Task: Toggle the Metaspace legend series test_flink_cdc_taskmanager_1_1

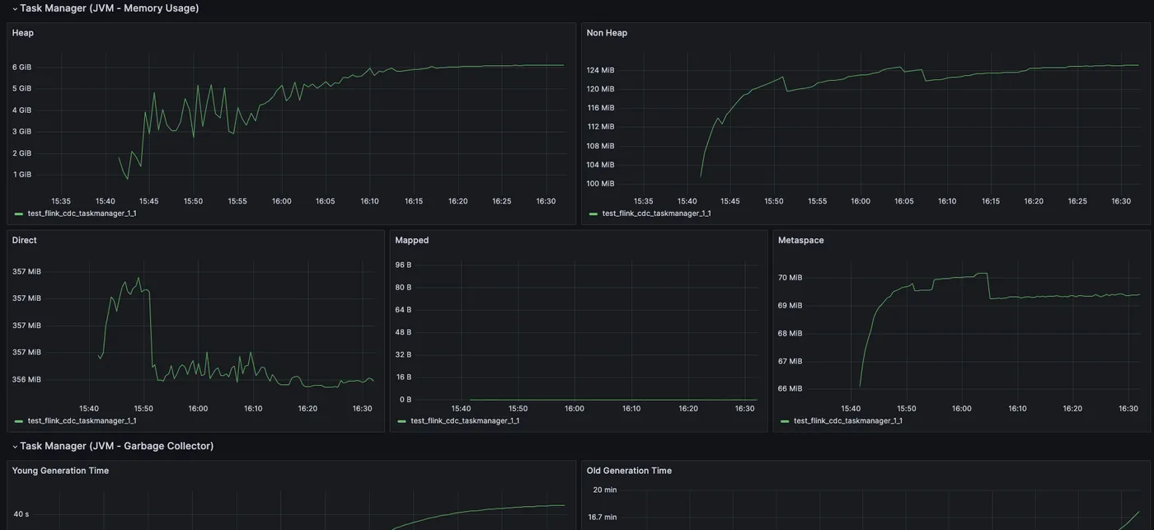Action: tap(848, 420)
